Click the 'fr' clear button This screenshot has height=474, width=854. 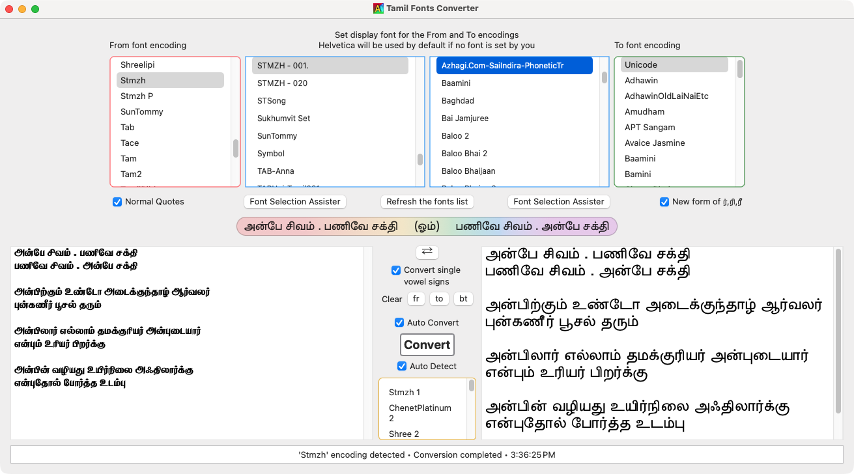click(416, 300)
